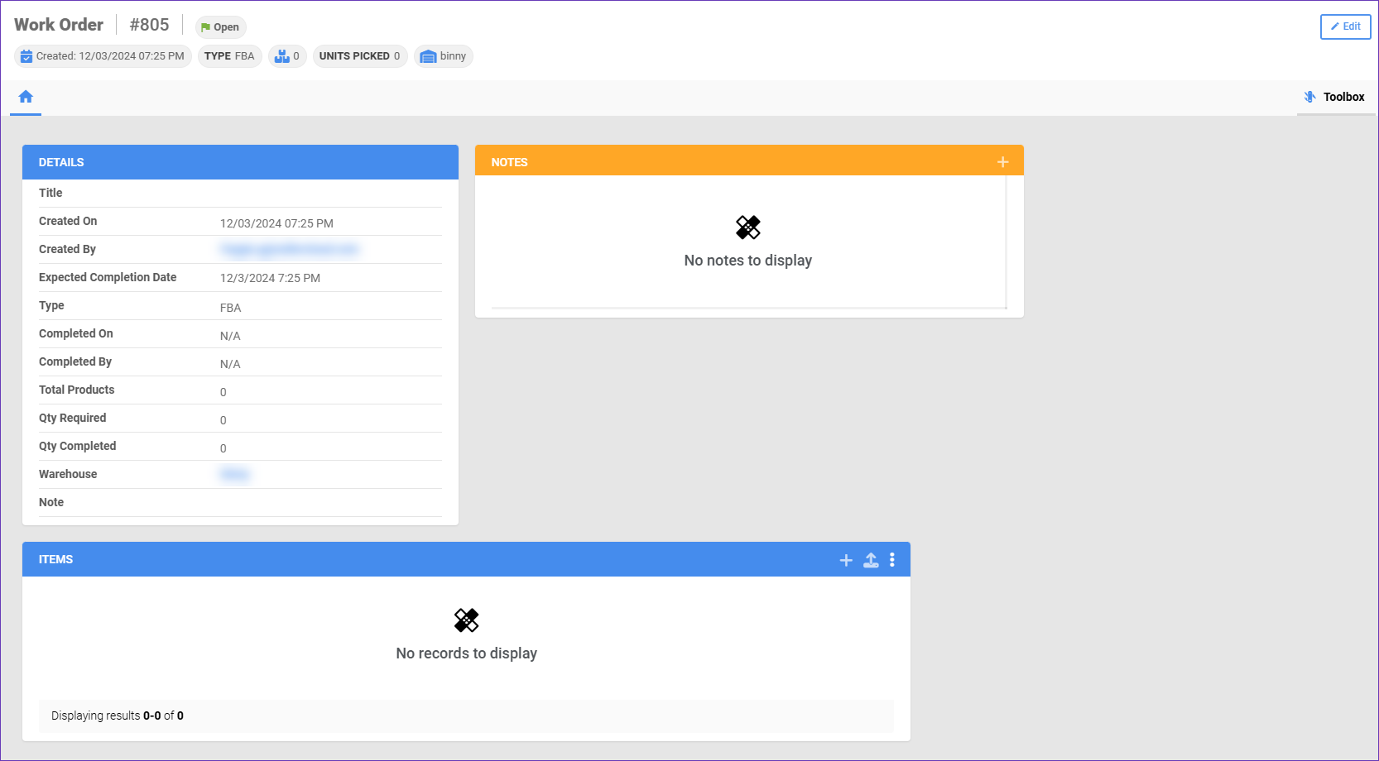Add item using Items plus icon
Image resolution: width=1379 pixels, height=761 pixels.
tap(846, 560)
